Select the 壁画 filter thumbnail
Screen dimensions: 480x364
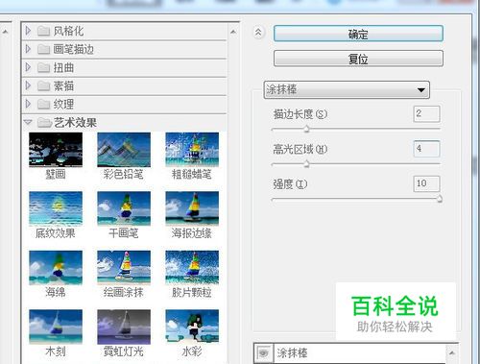[x=56, y=150]
